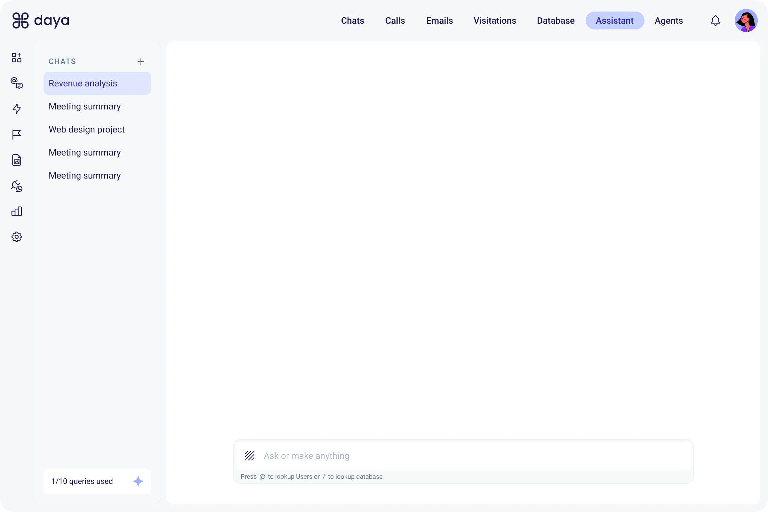
Task: Click the notification bell icon
Action: [715, 20]
